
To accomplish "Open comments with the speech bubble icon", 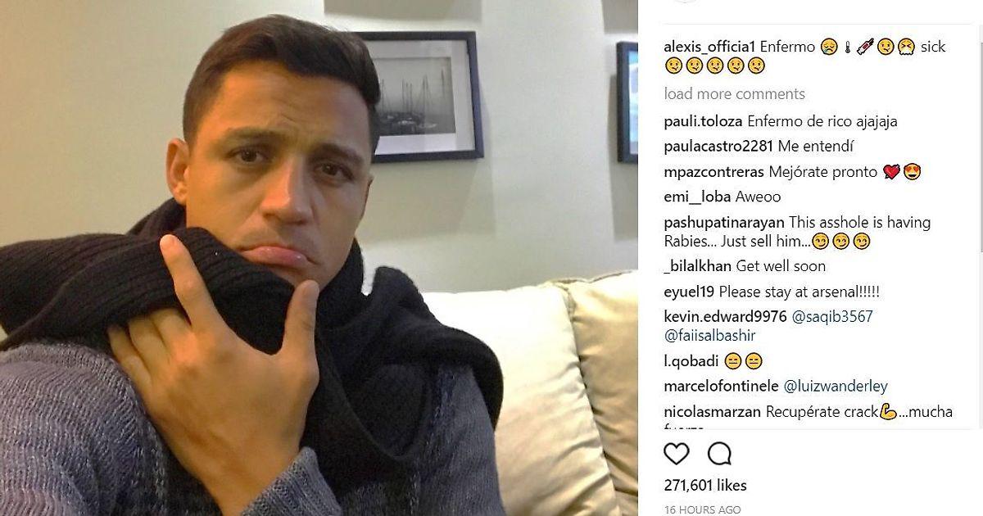I will tap(719, 454).
